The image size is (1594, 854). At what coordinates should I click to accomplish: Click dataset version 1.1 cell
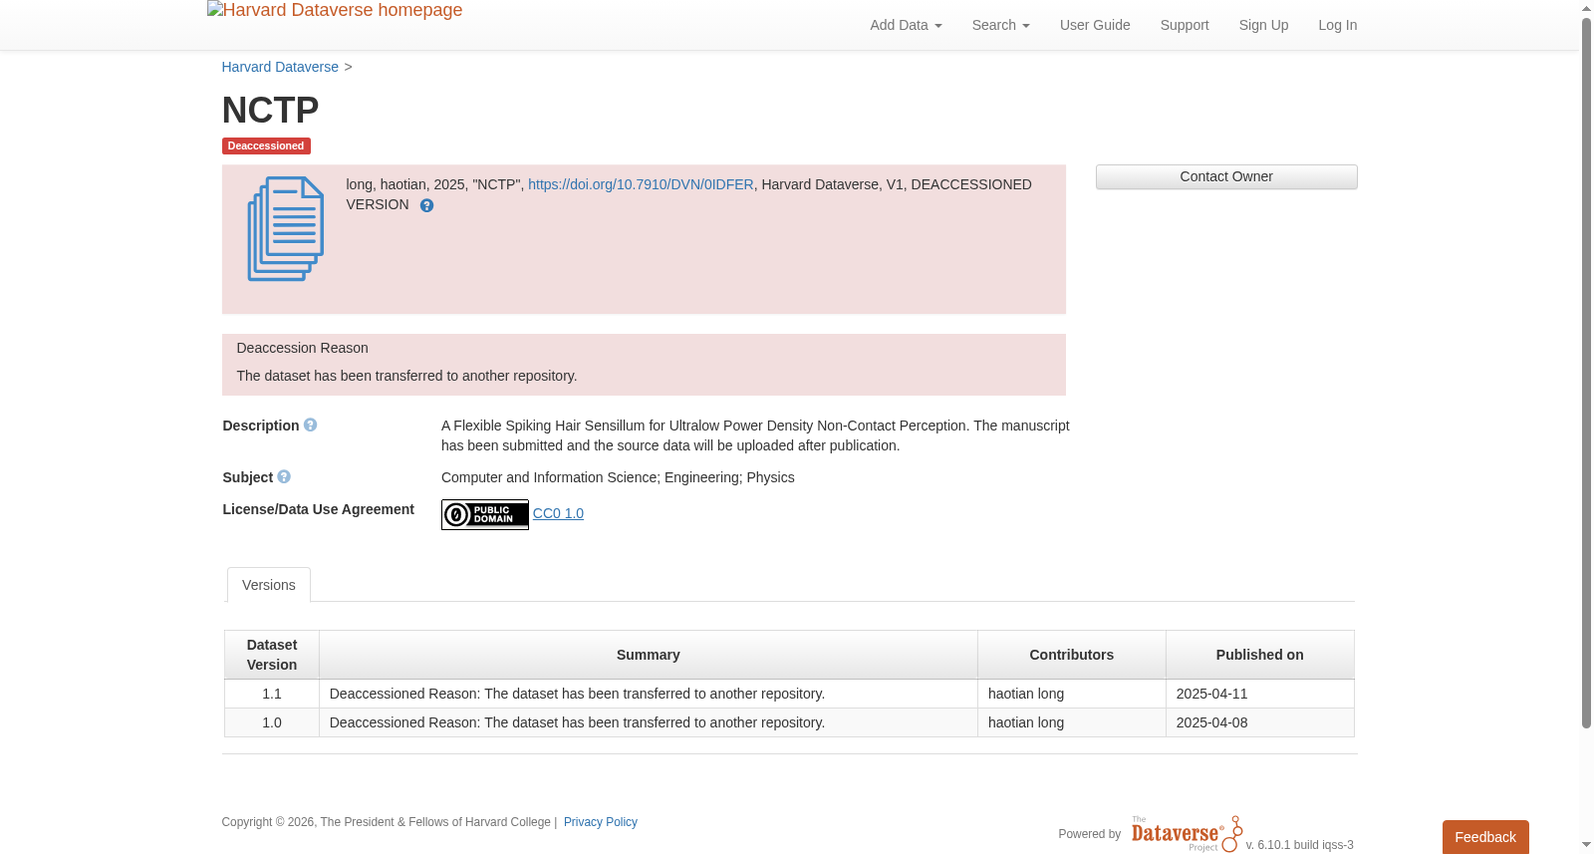pos(272,694)
